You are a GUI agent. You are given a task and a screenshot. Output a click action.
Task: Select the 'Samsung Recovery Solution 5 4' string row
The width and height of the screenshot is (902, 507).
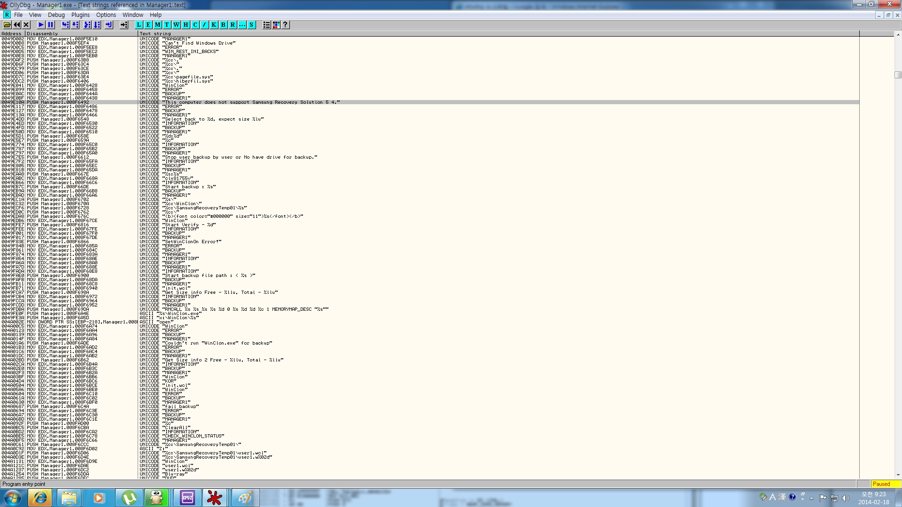point(430,102)
